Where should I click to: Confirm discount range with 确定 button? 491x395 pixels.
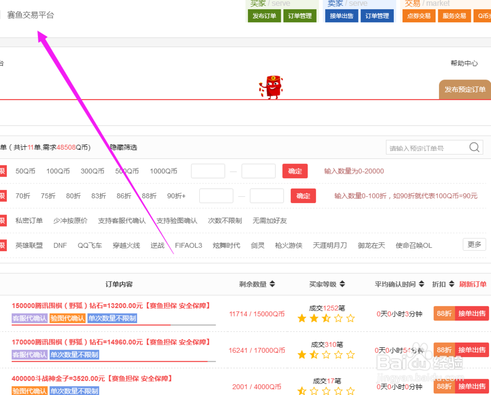coord(303,196)
